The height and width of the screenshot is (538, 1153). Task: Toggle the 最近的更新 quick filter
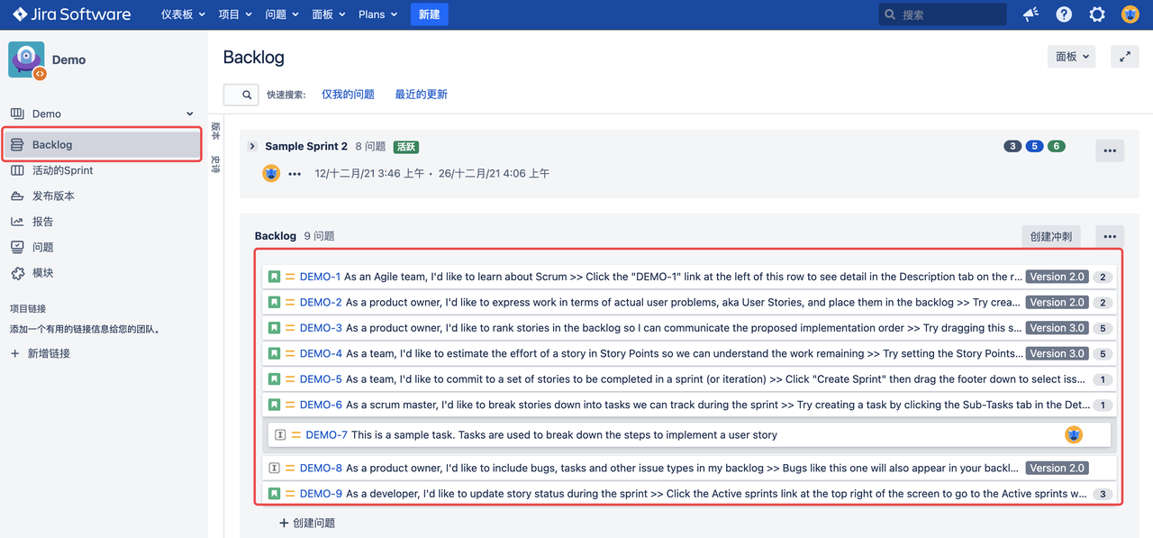pyautogui.click(x=421, y=95)
